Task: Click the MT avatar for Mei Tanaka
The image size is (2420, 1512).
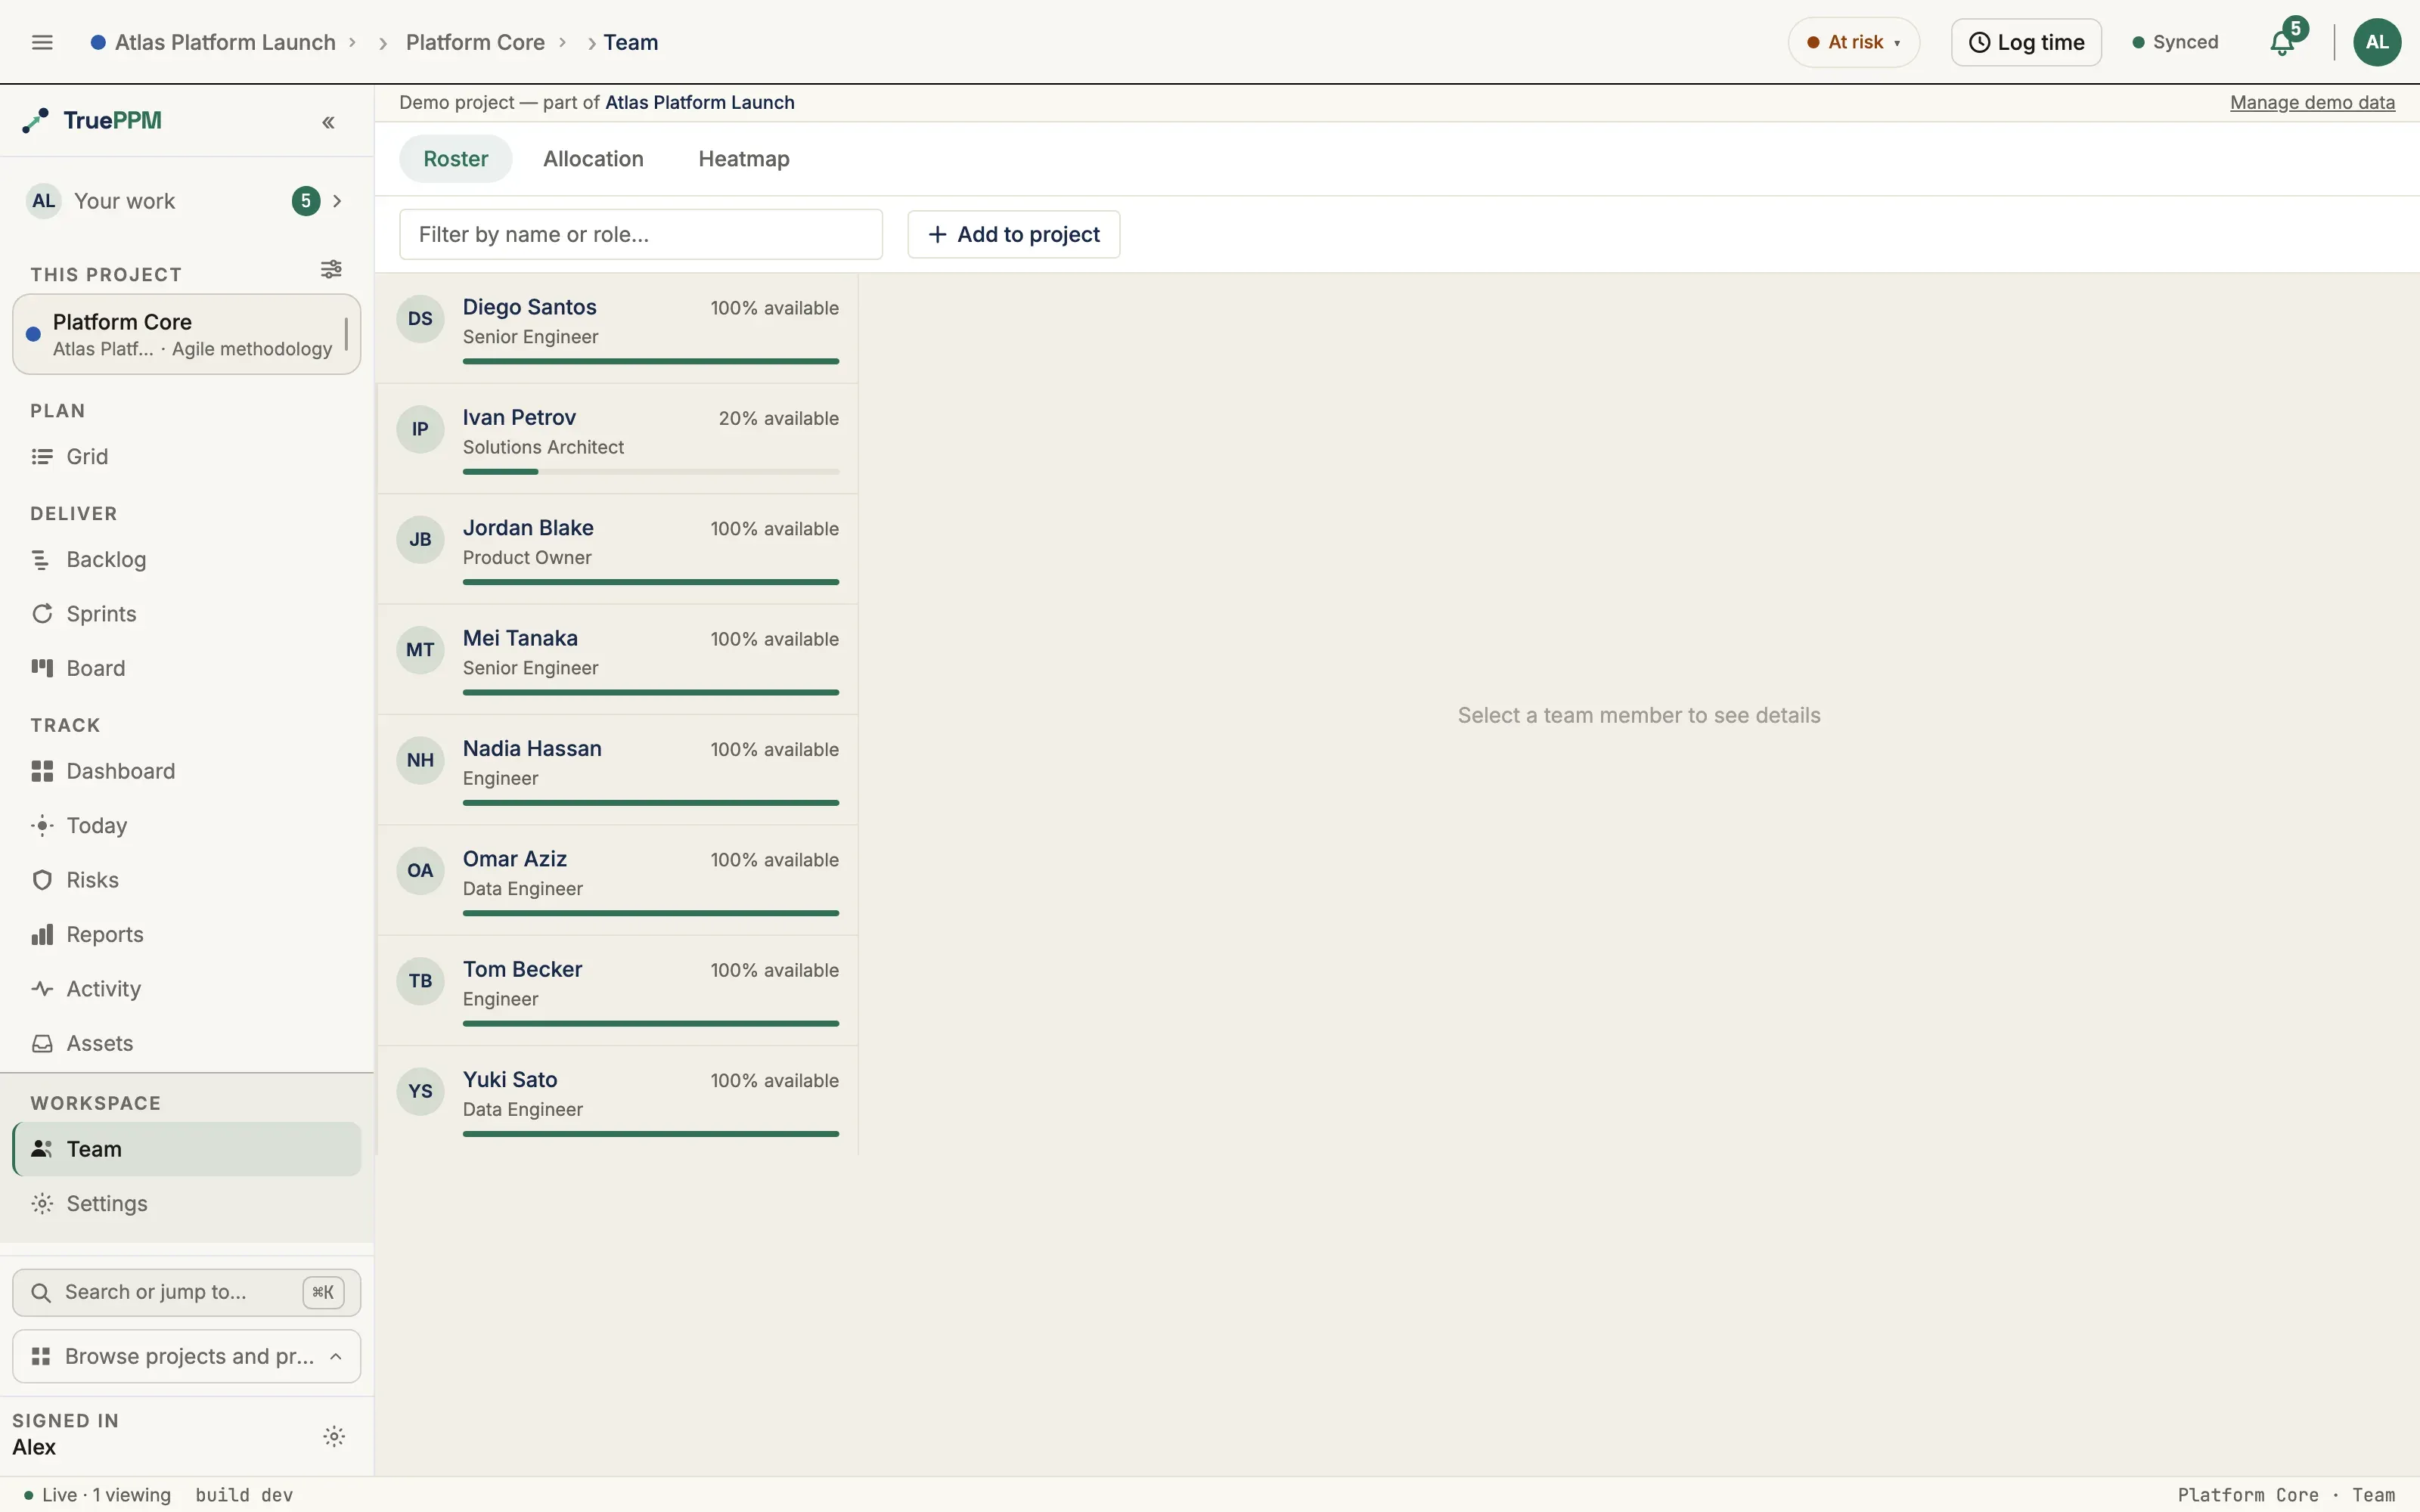Action: click(420, 650)
